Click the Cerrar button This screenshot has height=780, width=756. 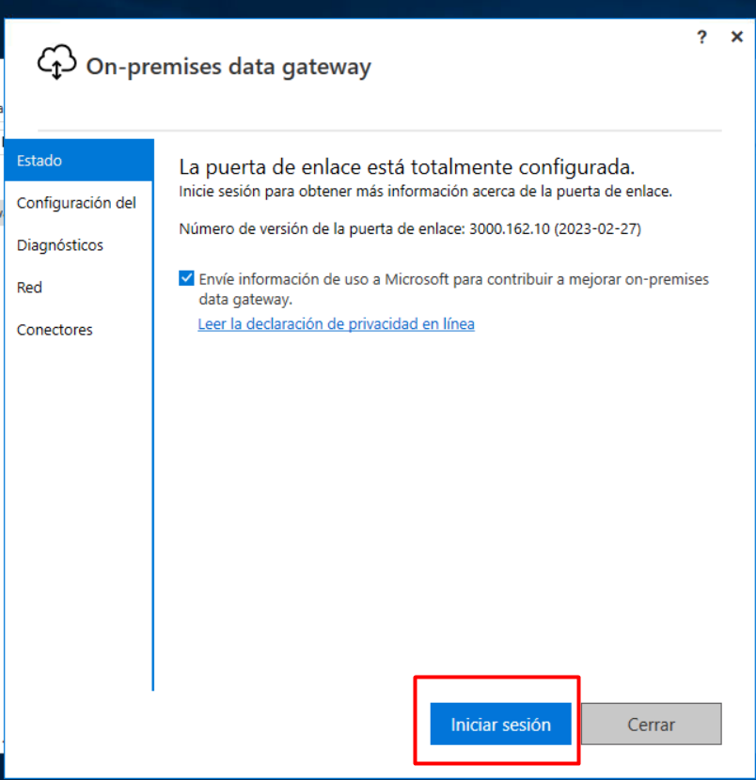pos(651,724)
